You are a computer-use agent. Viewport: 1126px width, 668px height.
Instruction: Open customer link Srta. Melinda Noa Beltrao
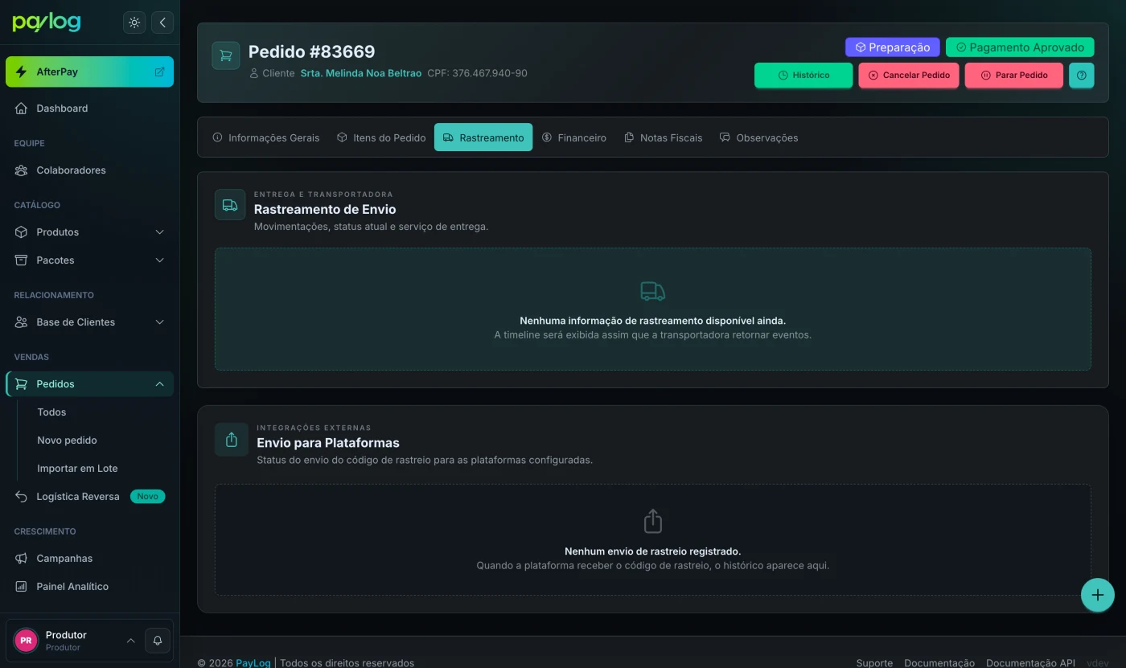click(361, 73)
